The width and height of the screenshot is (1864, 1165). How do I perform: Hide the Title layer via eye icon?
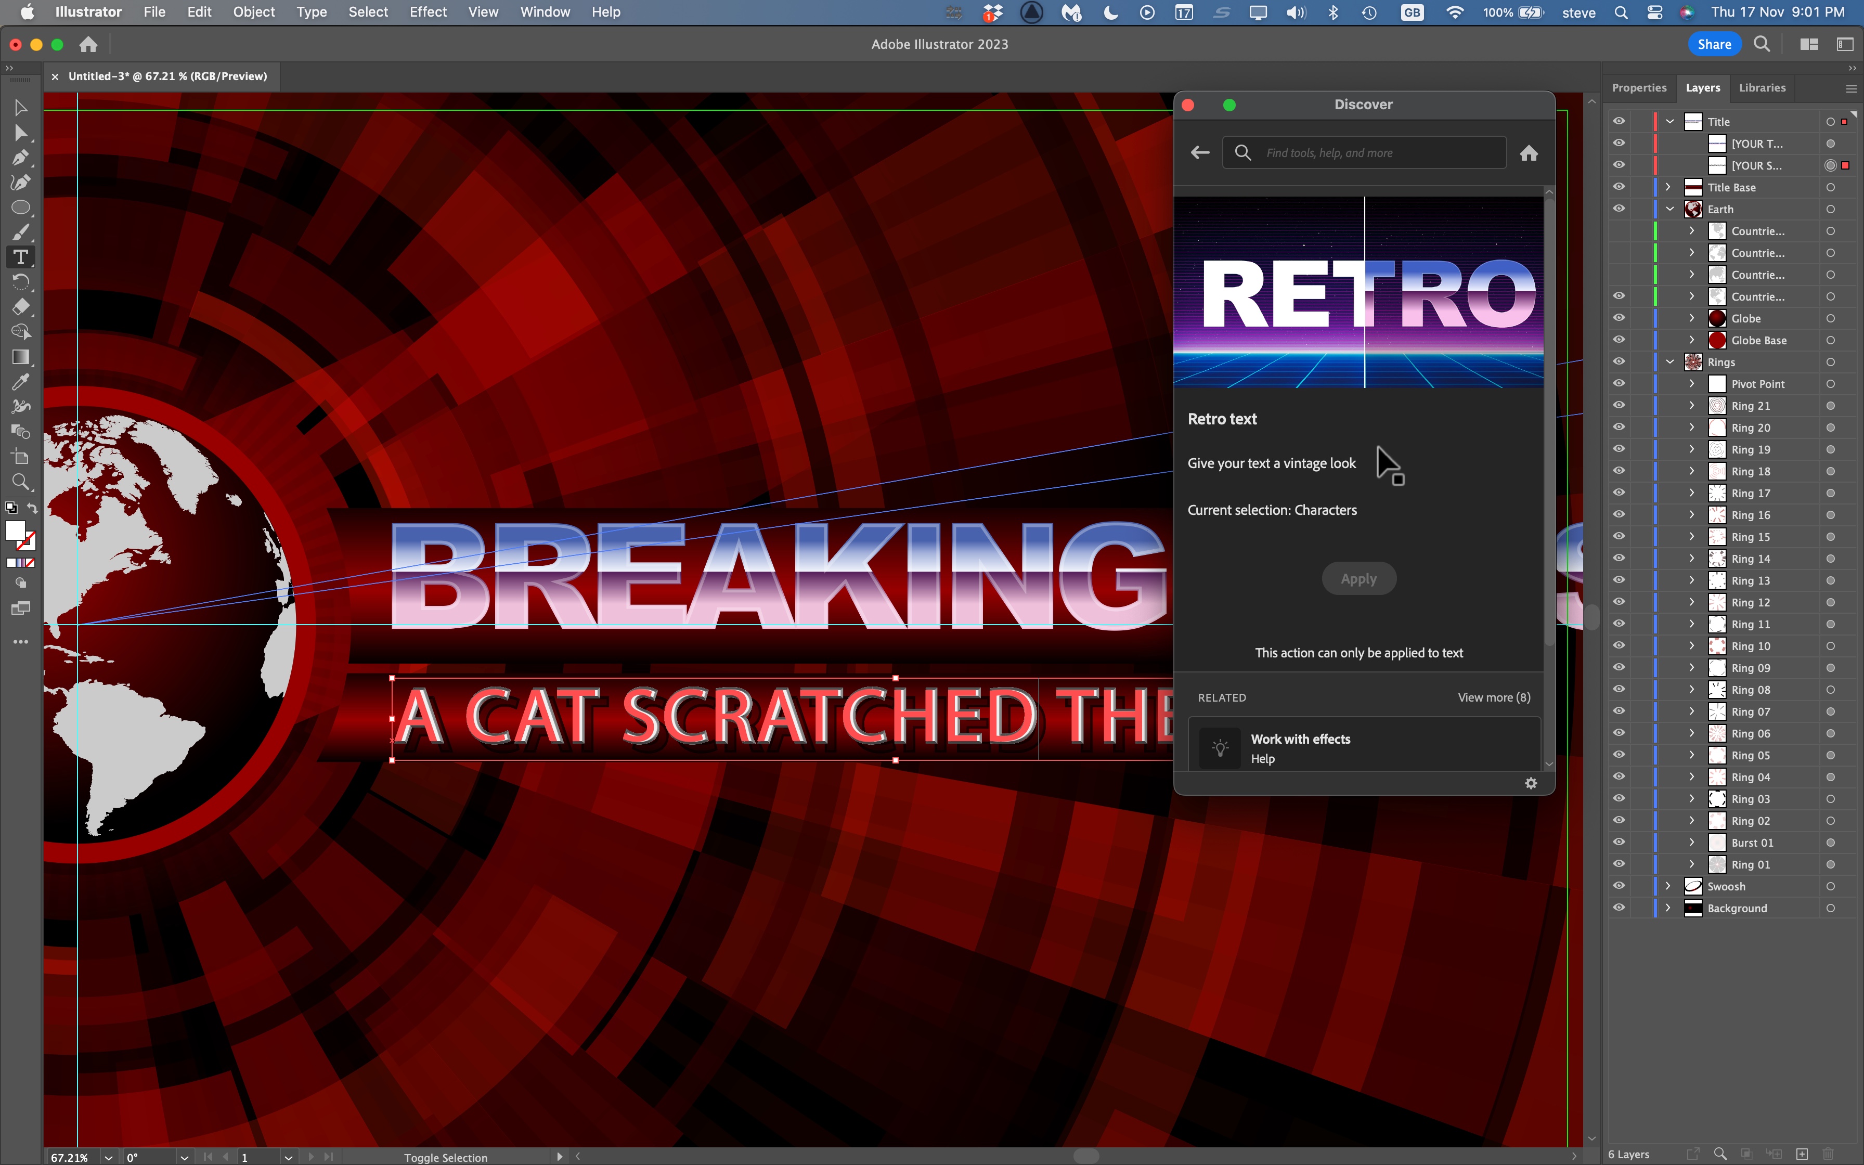(1619, 121)
